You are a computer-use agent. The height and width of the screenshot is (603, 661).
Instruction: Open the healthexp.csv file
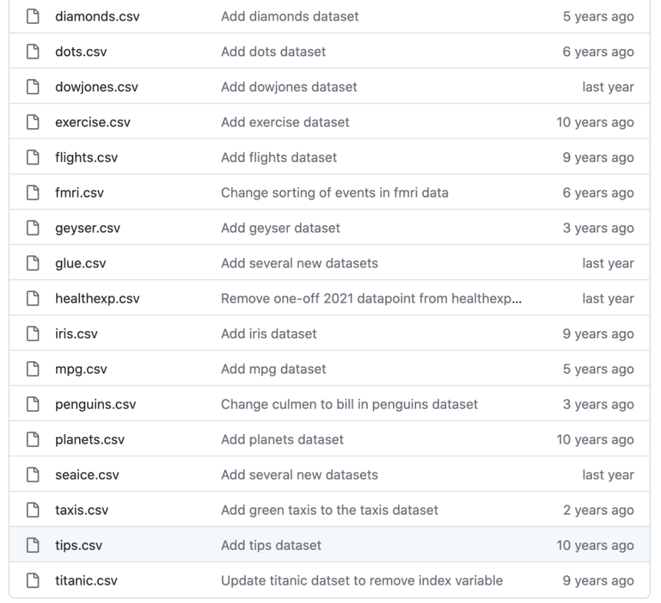[x=97, y=299]
